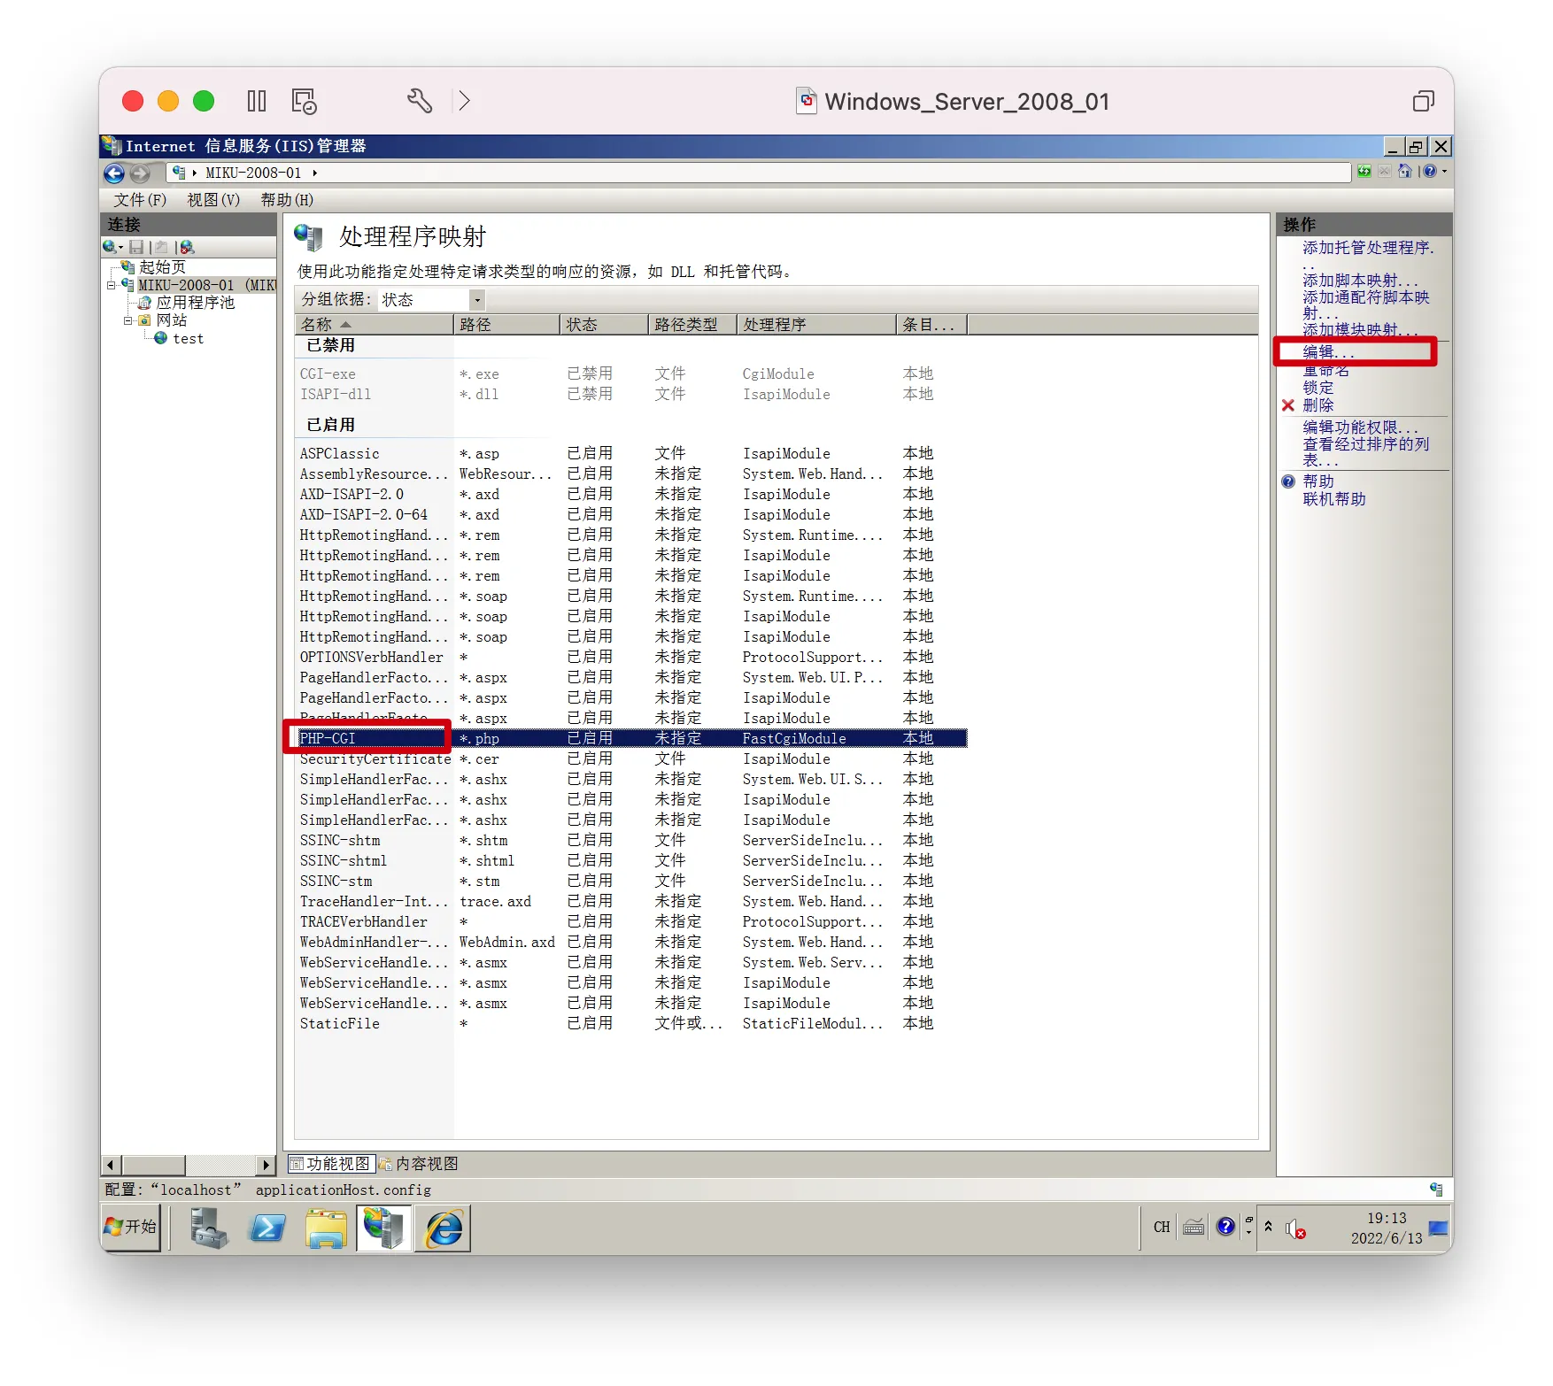Click the 锁定 action link
The image size is (1553, 1386).
[x=1317, y=388]
